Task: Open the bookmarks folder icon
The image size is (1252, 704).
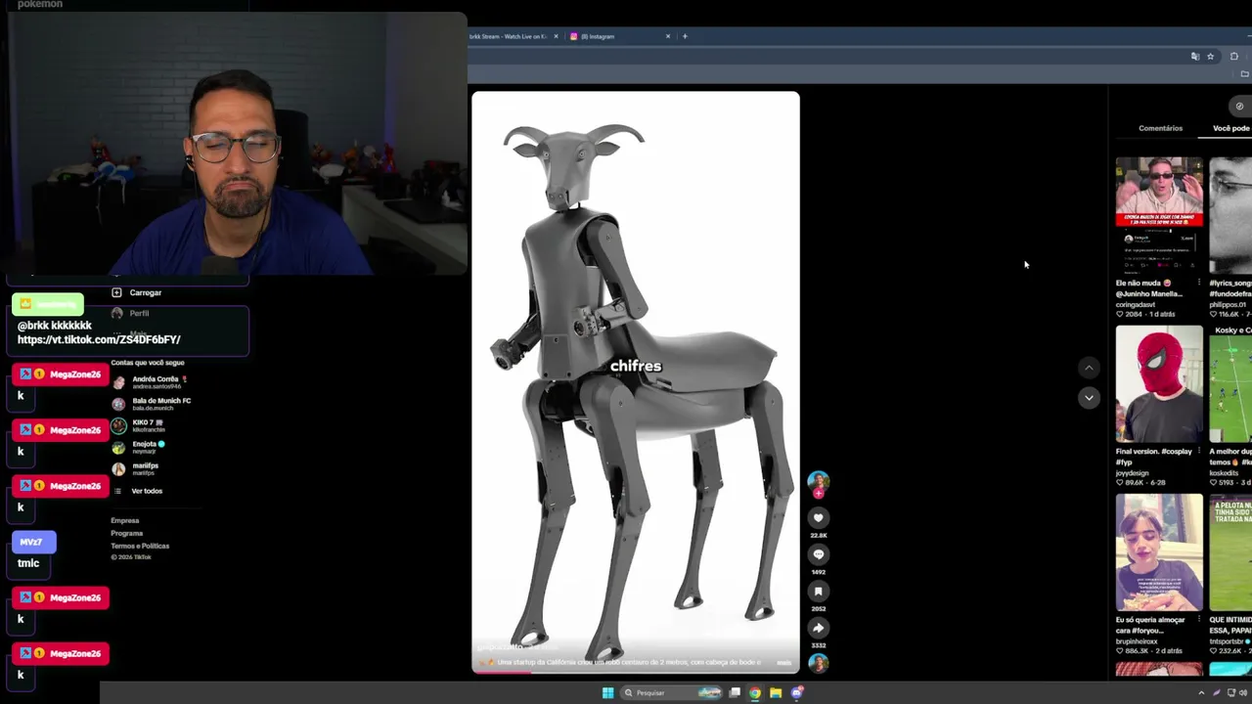Action: [1244, 74]
